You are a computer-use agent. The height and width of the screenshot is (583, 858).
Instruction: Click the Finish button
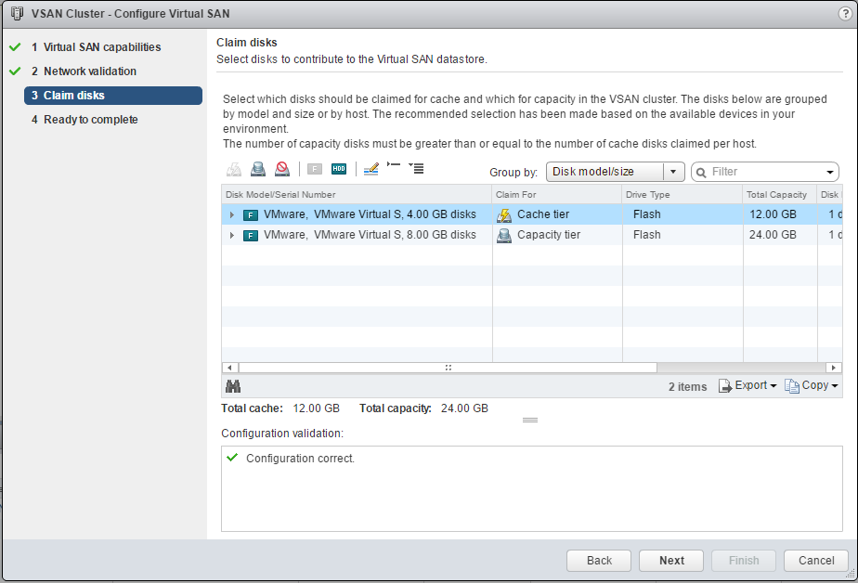(x=744, y=561)
